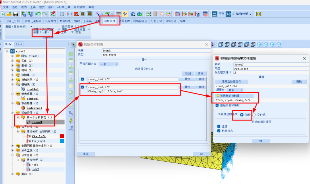Select the 变形后 radio button
This screenshot has height=184, width=310.
tap(254, 115)
